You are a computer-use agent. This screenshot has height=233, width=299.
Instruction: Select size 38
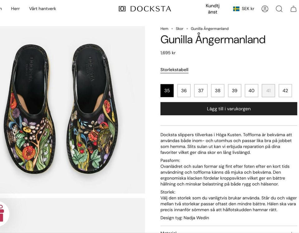pyautogui.click(x=218, y=91)
